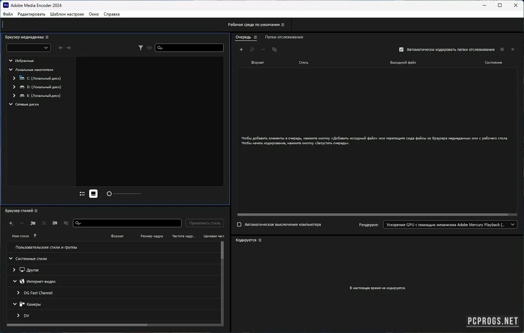Screen dimensions: 524x333
Task: Open the Справка menu
Action: [x=112, y=14]
